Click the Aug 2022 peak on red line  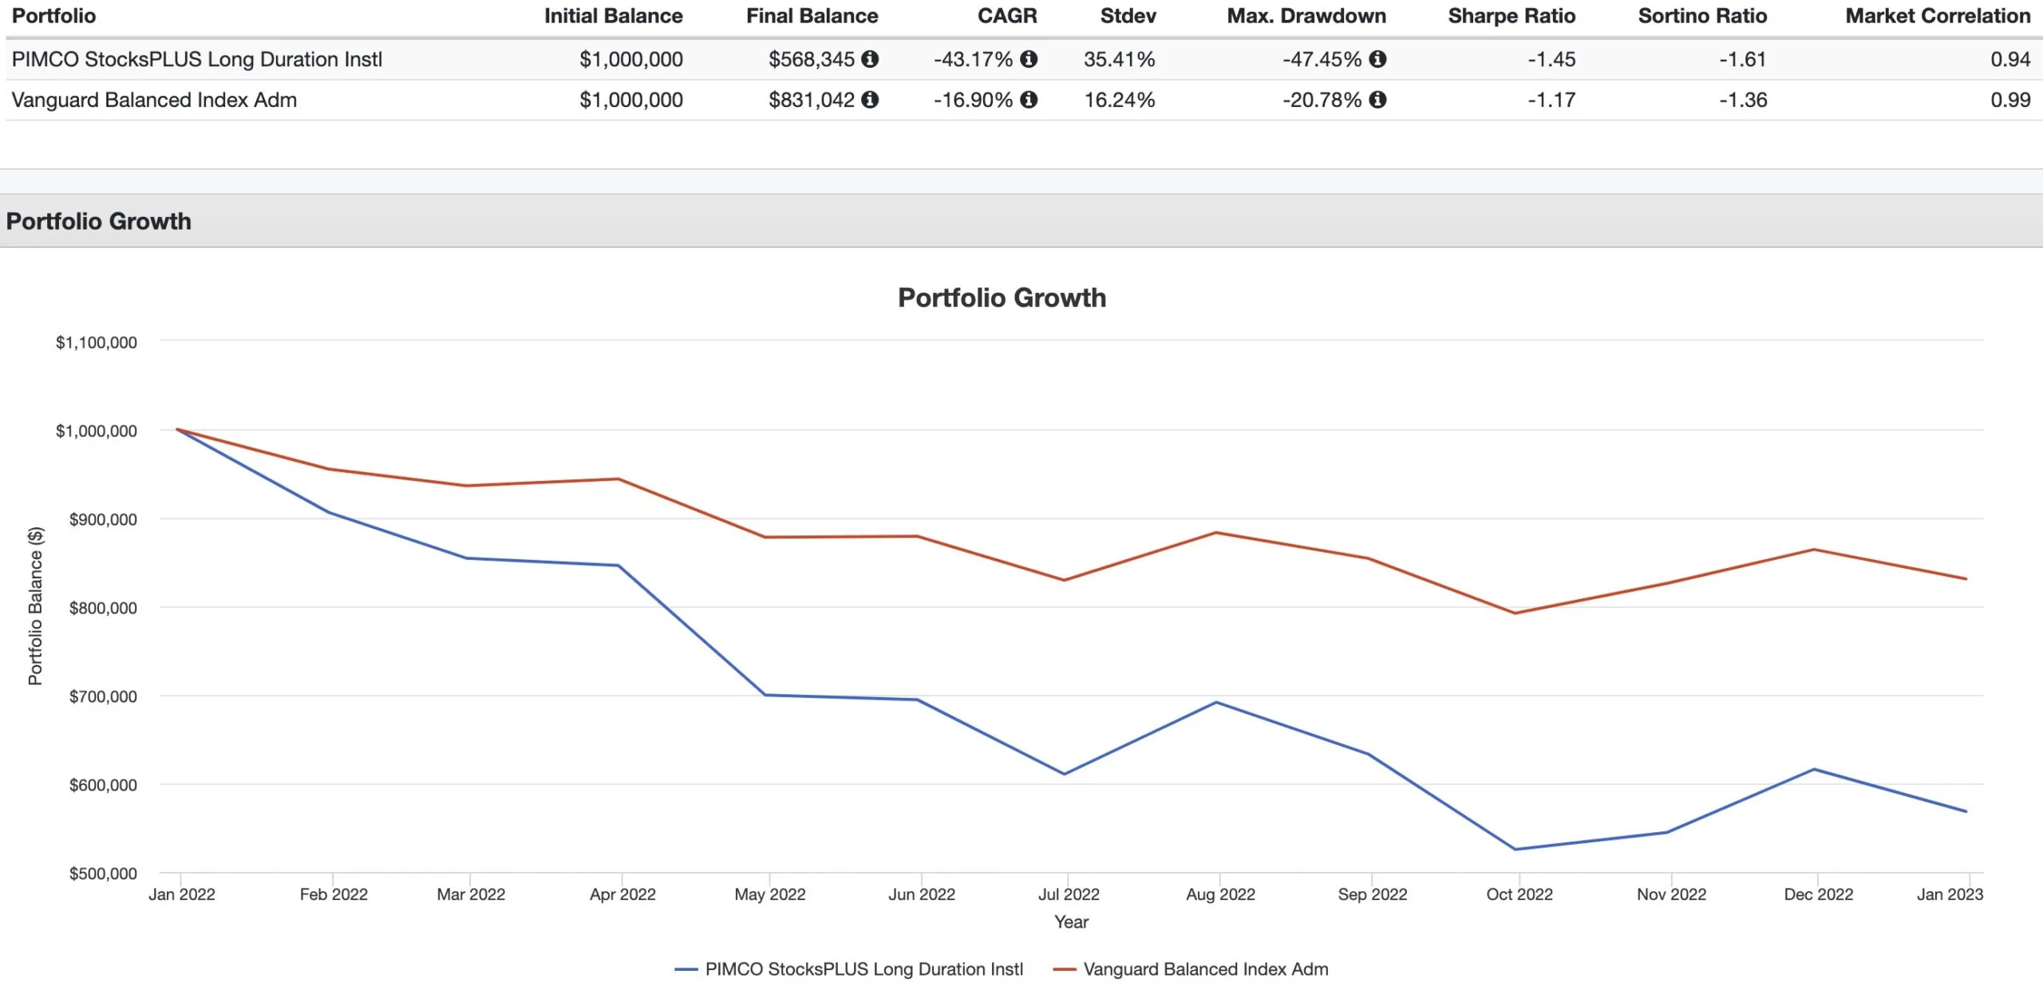[x=1215, y=532]
